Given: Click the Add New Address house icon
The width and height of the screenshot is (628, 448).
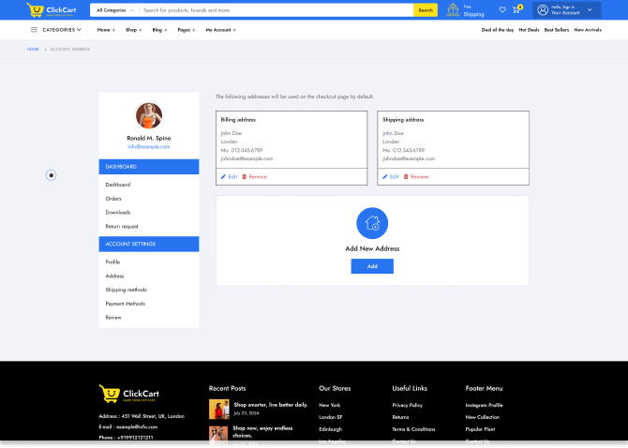Looking at the screenshot, I should [372, 223].
